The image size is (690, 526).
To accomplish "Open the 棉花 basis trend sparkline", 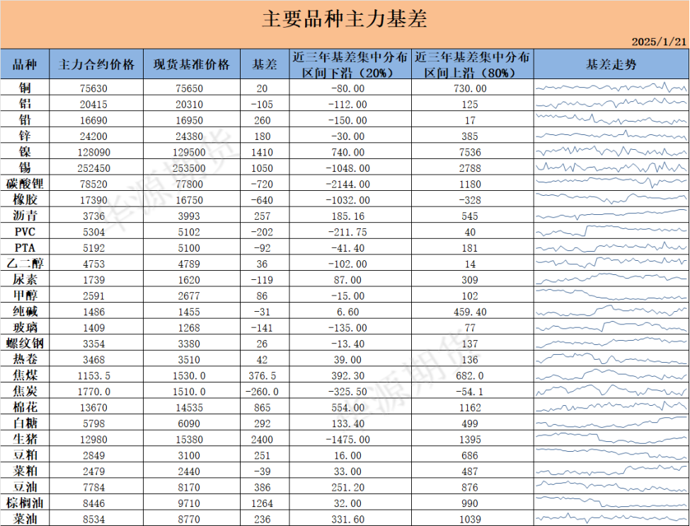I will [x=611, y=407].
